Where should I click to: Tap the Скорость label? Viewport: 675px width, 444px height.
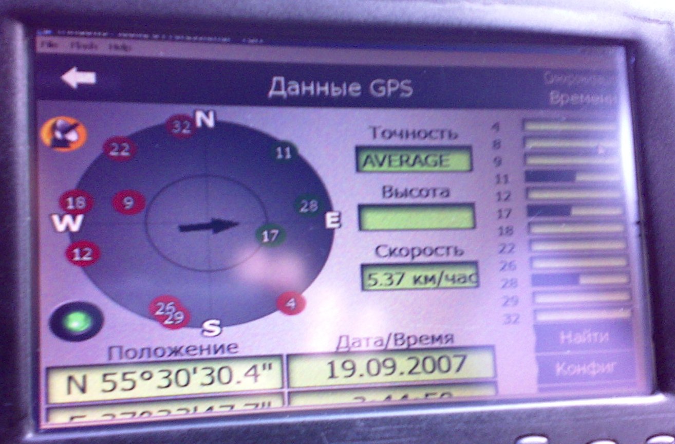420,251
